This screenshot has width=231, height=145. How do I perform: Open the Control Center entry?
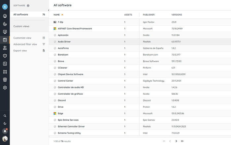pyautogui.click(x=65, y=81)
